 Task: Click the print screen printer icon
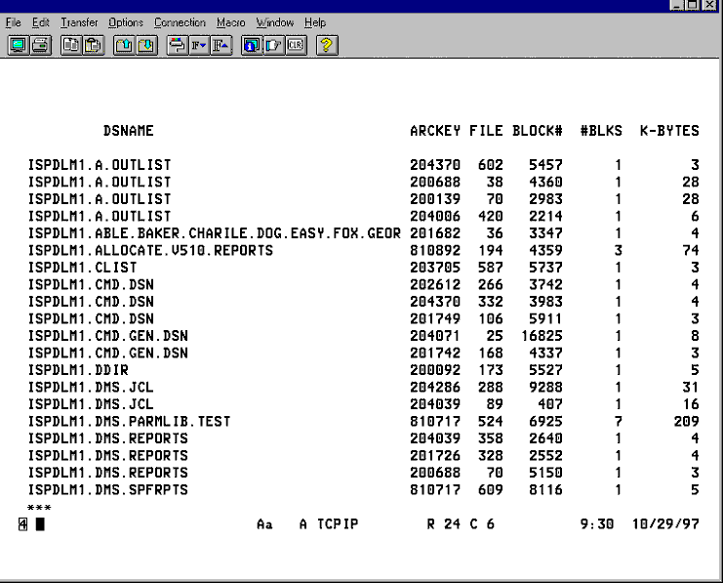[x=40, y=45]
